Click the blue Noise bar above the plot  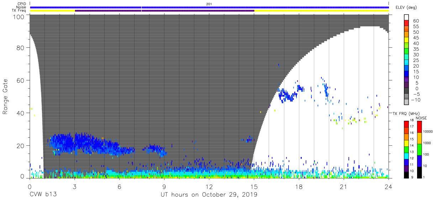pyautogui.click(x=209, y=7)
